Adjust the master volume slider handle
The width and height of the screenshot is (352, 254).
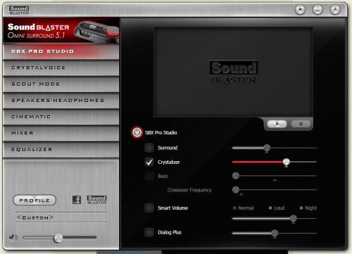[58, 238]
